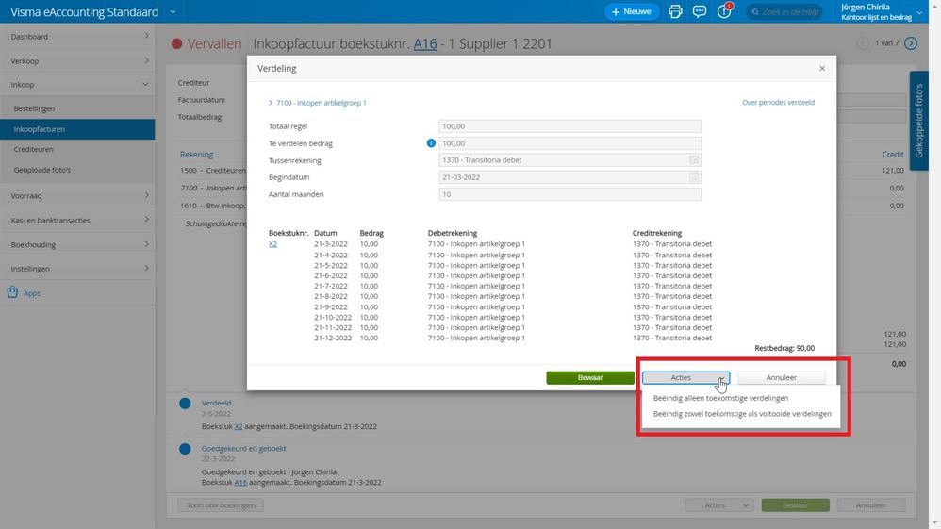The width and height of the screenshot is (941, 529).
Task: Click the Debetrekening column header
Action: [452, 233]
